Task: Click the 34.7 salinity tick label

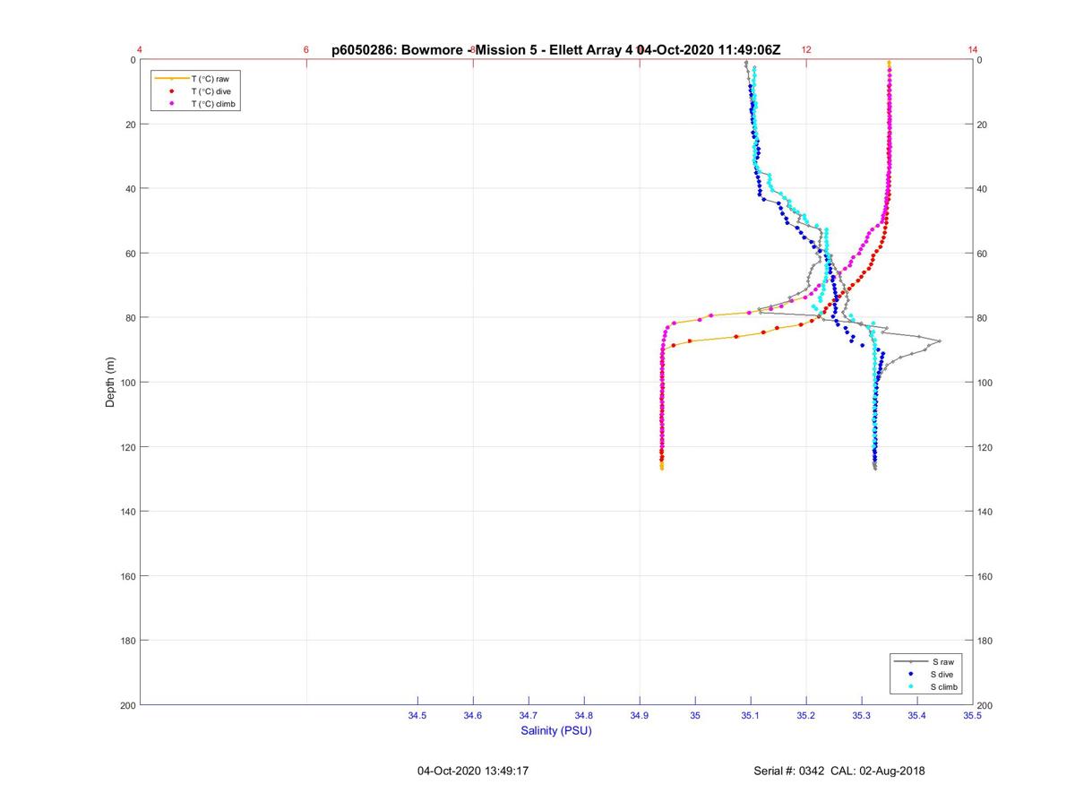Action: coord(529,716)
